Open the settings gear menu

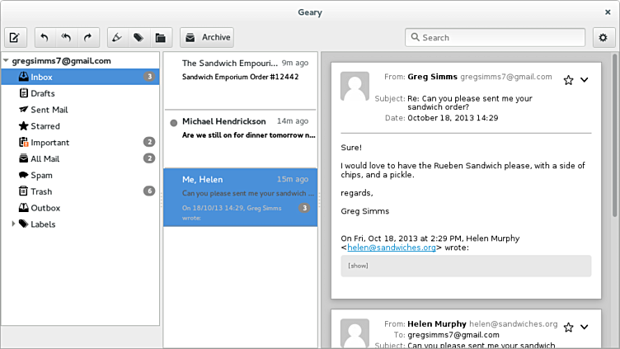tap(603, 37)
